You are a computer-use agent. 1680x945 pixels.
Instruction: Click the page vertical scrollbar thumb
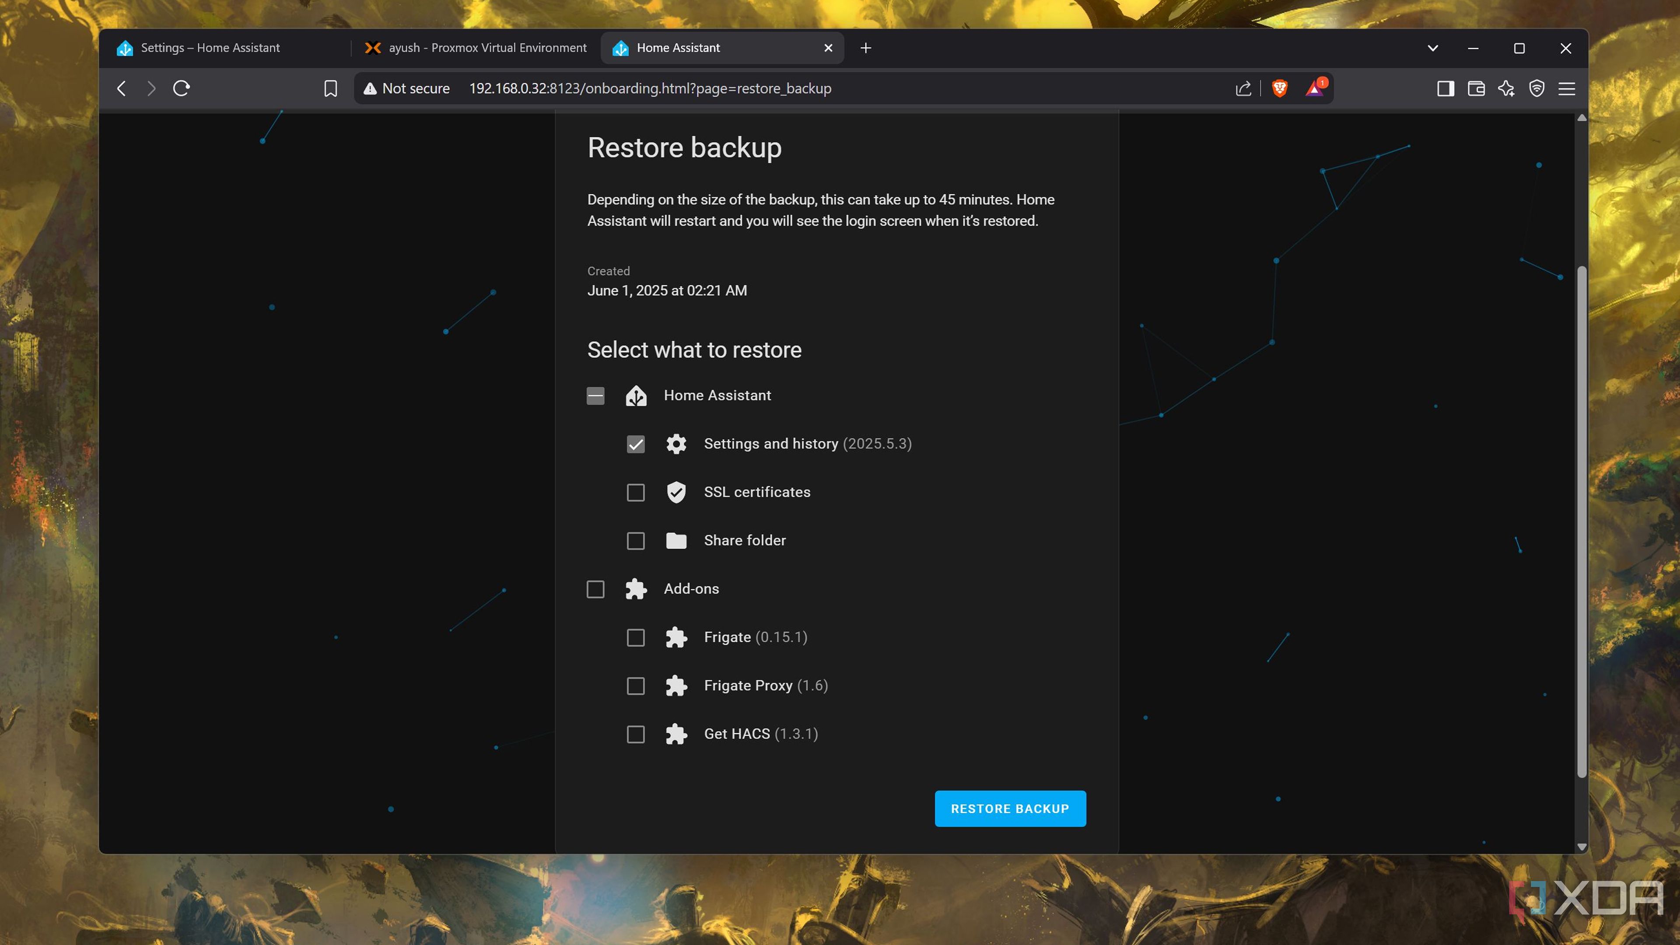[x=1582, y=522]
